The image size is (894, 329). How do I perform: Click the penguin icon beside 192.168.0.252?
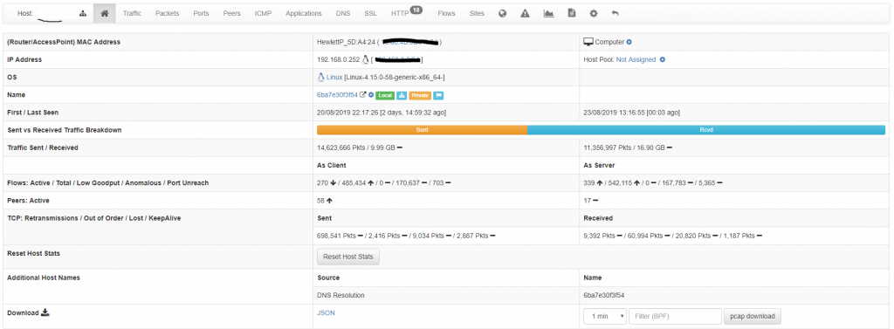(366, 59)
